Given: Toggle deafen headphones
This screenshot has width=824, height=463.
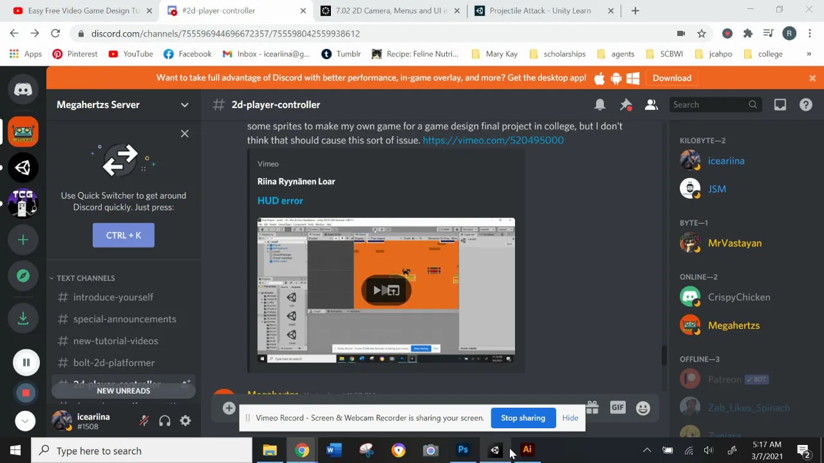Looking at the screenshot, I should click(x=165, y=421).
